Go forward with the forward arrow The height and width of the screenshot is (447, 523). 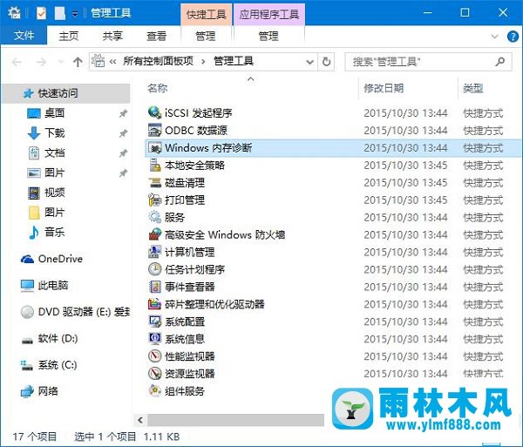coord(41,62)
